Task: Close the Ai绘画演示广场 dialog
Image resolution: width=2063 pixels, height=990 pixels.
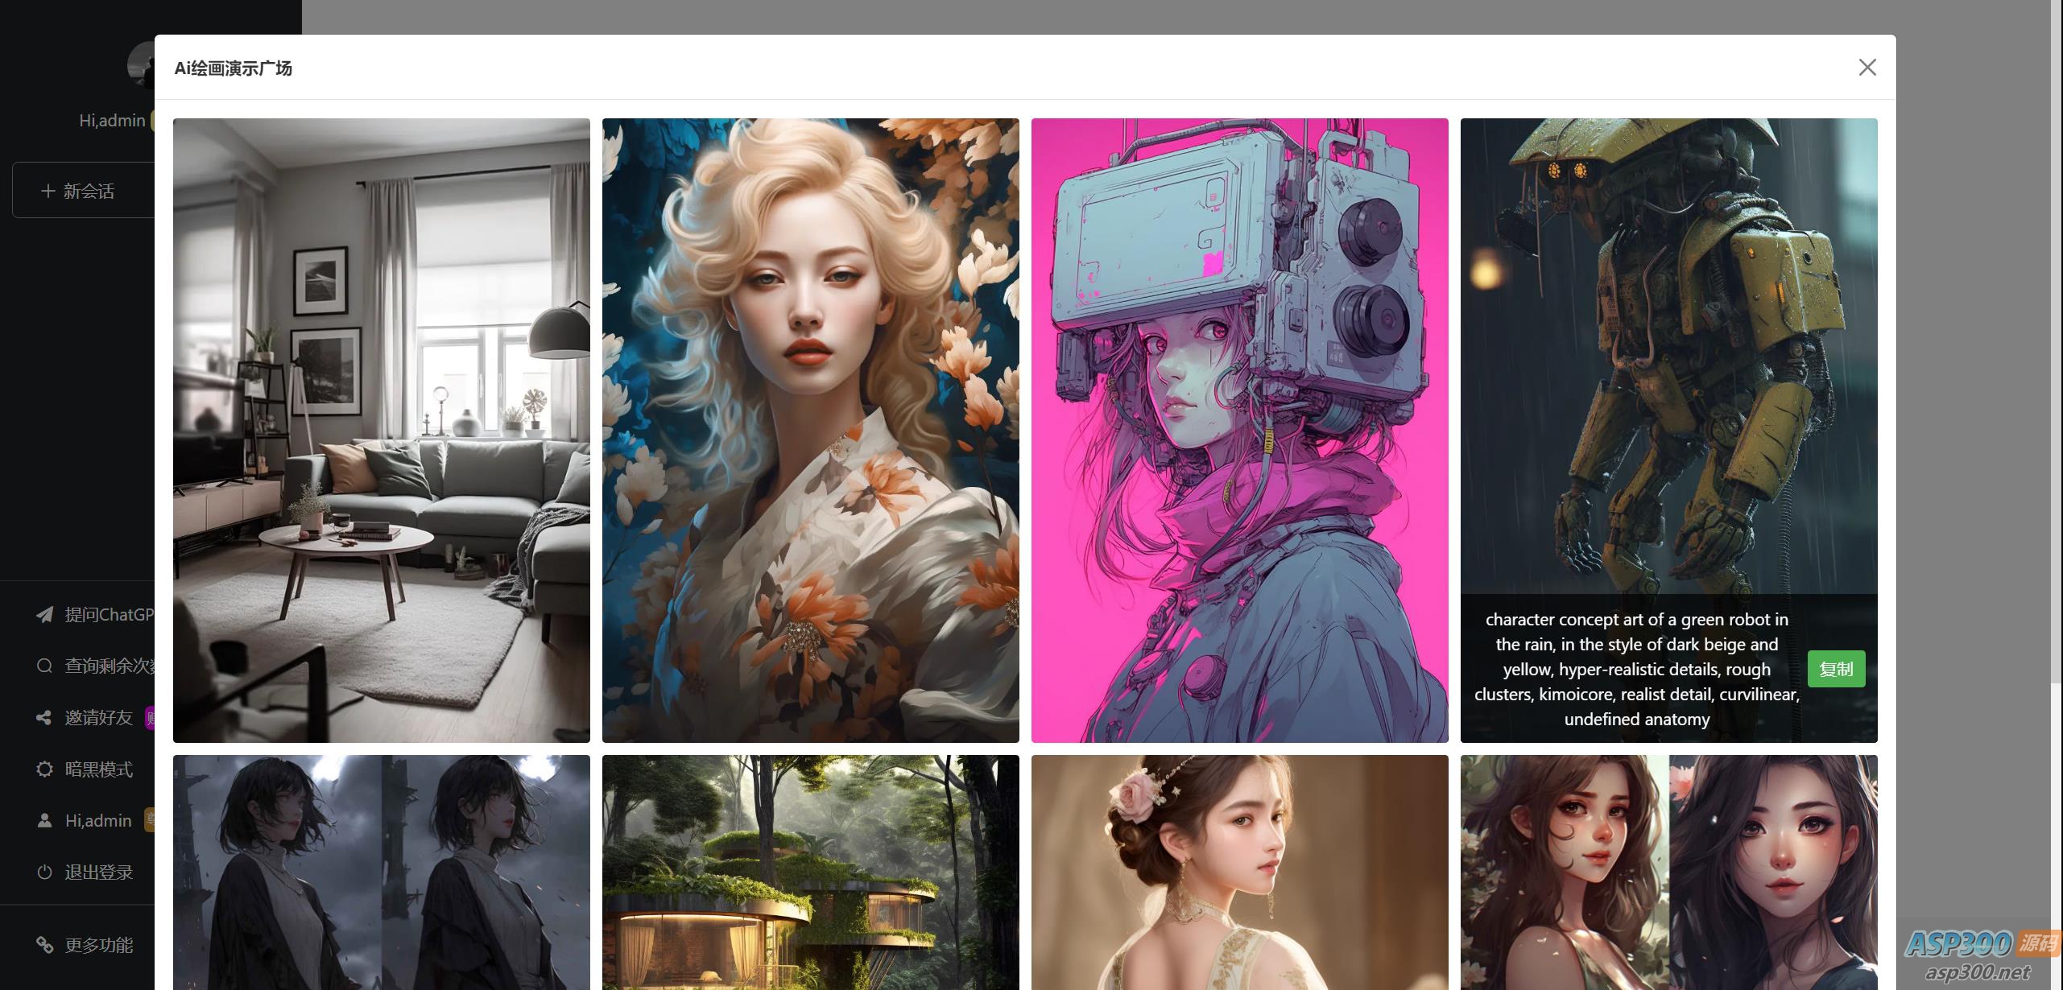Action: pyautogui.click(x=1867, y=68)
